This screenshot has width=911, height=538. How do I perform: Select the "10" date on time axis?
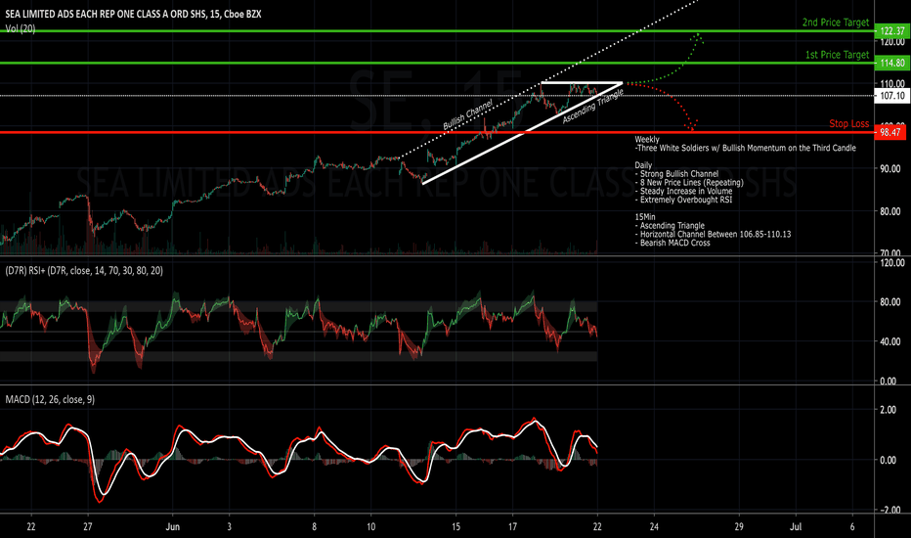[x=370, y=527]
